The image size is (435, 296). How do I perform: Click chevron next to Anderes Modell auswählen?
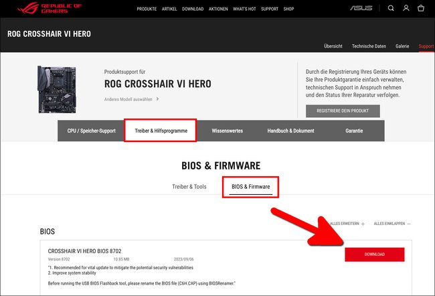(157, 99)
